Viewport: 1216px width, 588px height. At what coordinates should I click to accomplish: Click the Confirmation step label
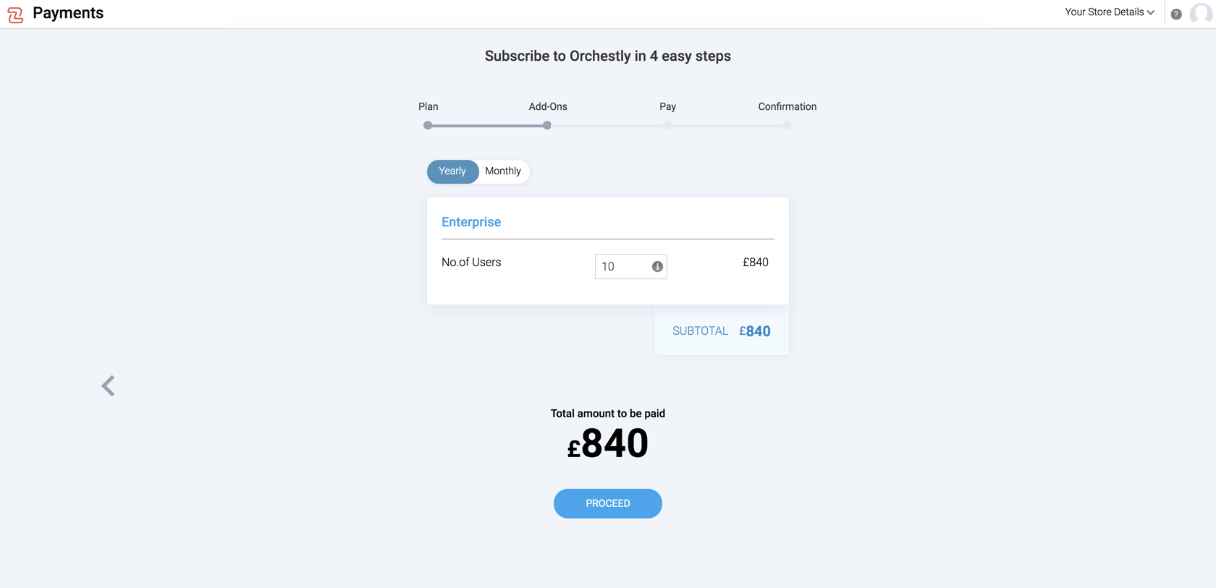[787, 106]
